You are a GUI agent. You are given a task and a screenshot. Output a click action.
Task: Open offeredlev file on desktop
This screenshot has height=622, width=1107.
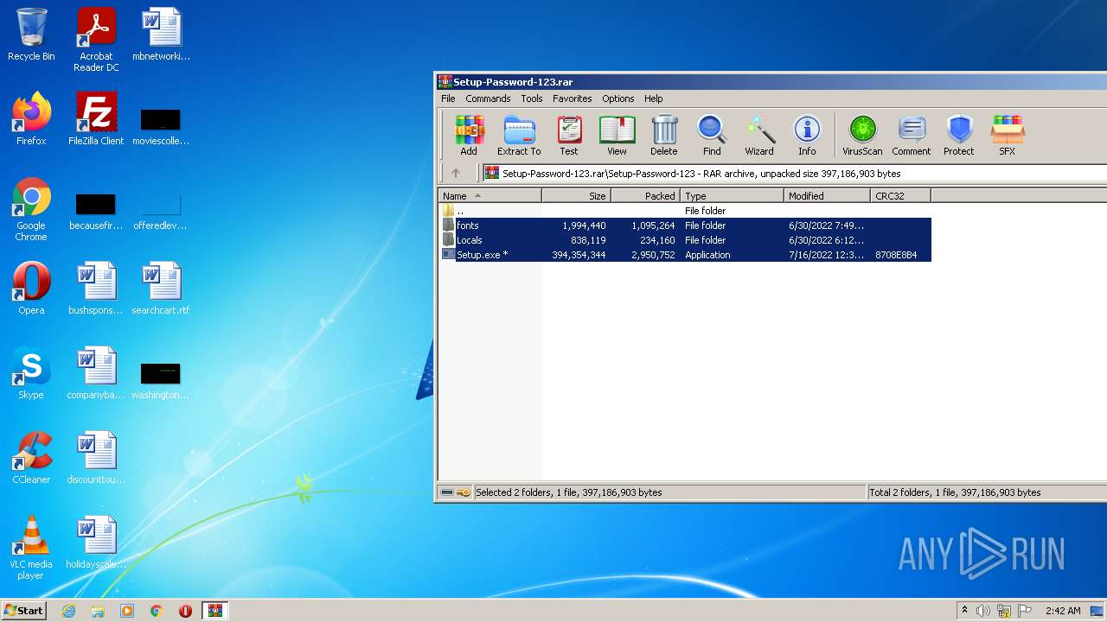pos(161,211)
